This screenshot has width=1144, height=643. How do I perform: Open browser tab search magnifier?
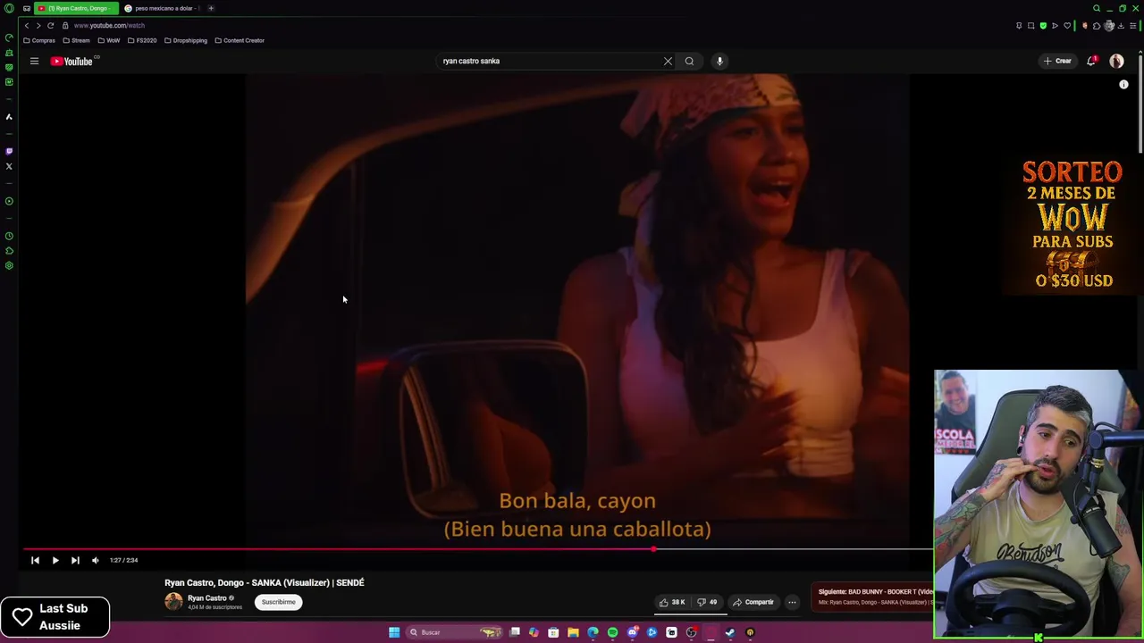[1097, 8]
